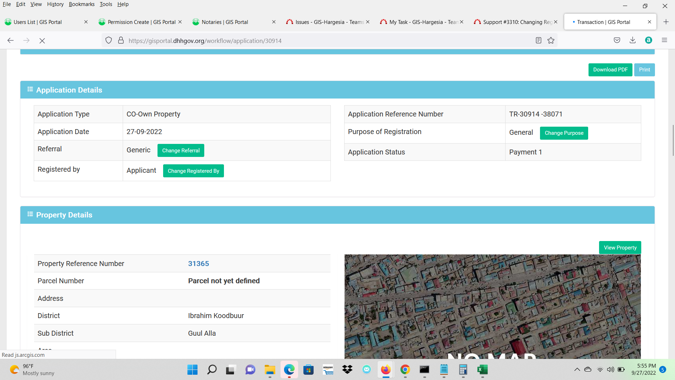Open the Firefox downloads panel
This screenshot has width=675, height=380.
coord(632,40)
